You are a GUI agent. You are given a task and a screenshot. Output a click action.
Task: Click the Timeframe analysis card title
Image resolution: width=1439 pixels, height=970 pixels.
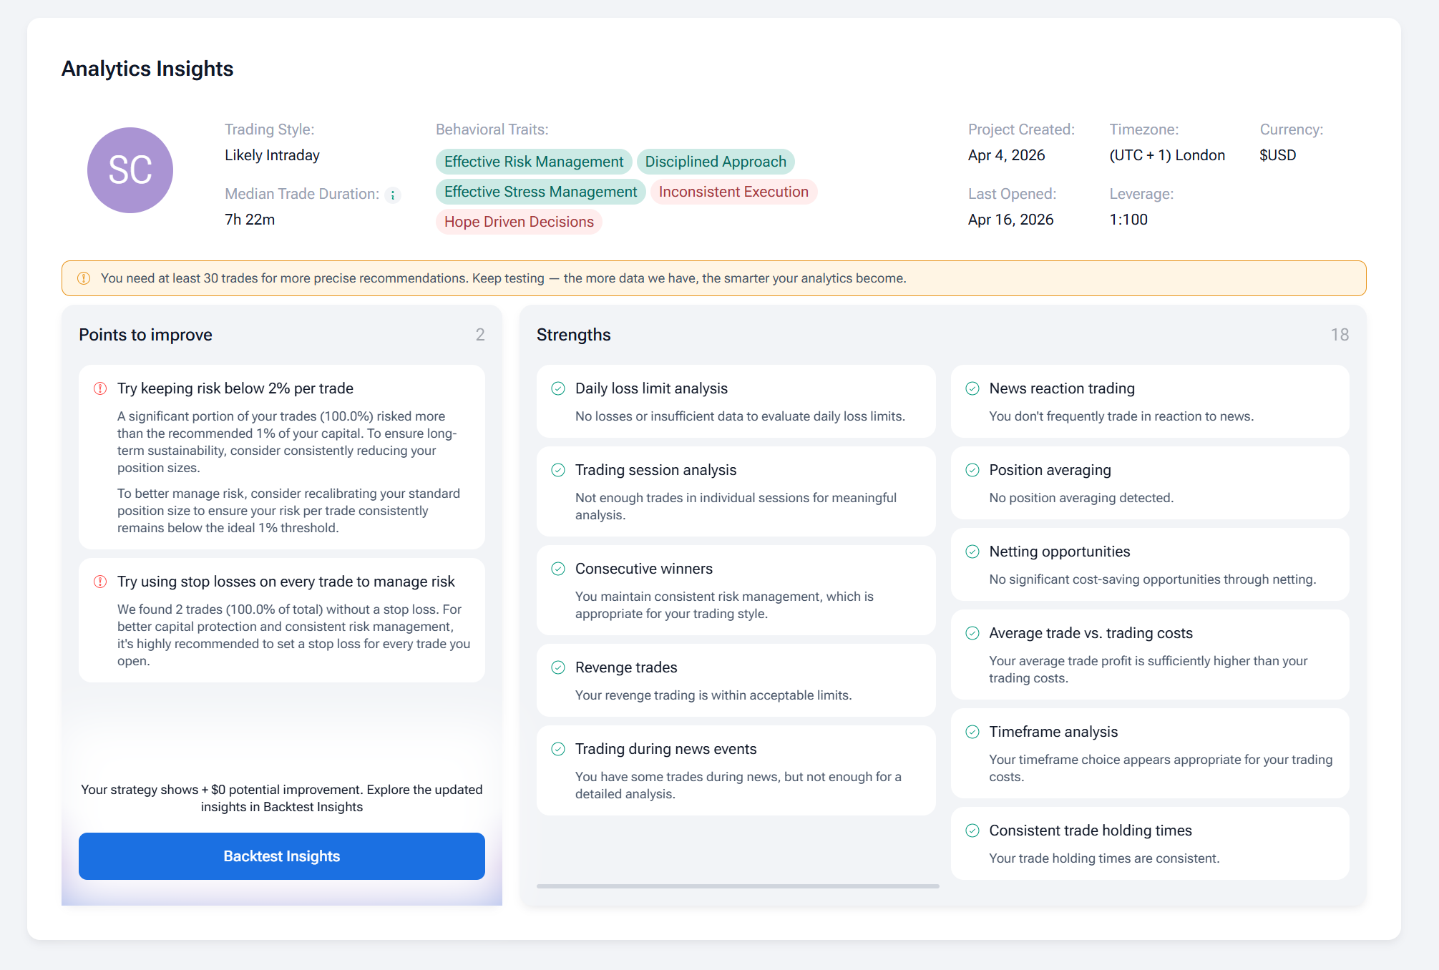1053,732
